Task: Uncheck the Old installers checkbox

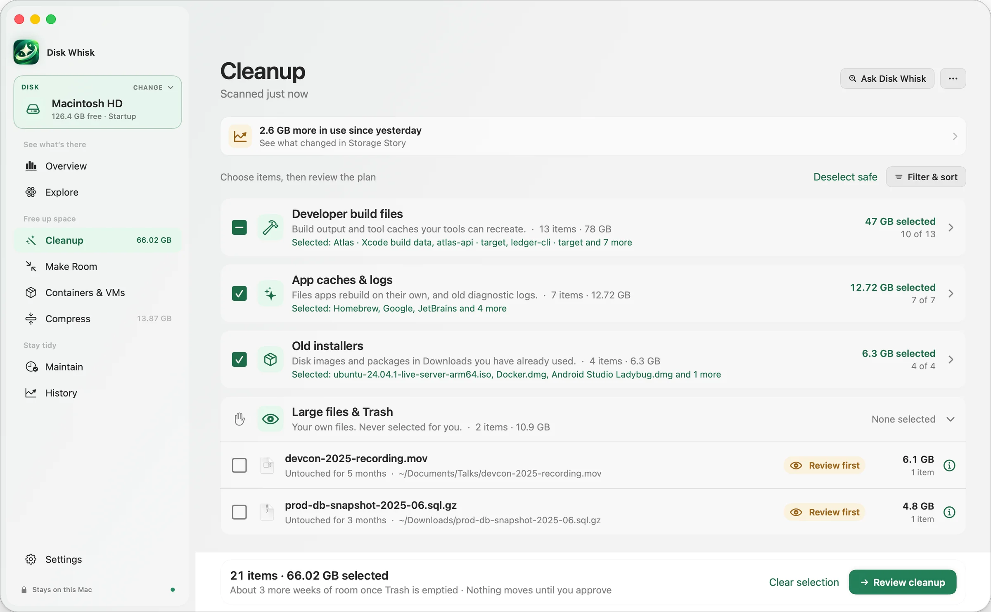Action: tap(239, 359)
